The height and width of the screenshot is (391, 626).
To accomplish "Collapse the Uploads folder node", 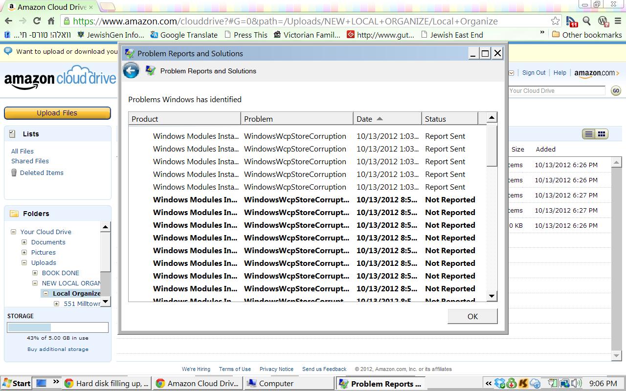I will point(24,262).
